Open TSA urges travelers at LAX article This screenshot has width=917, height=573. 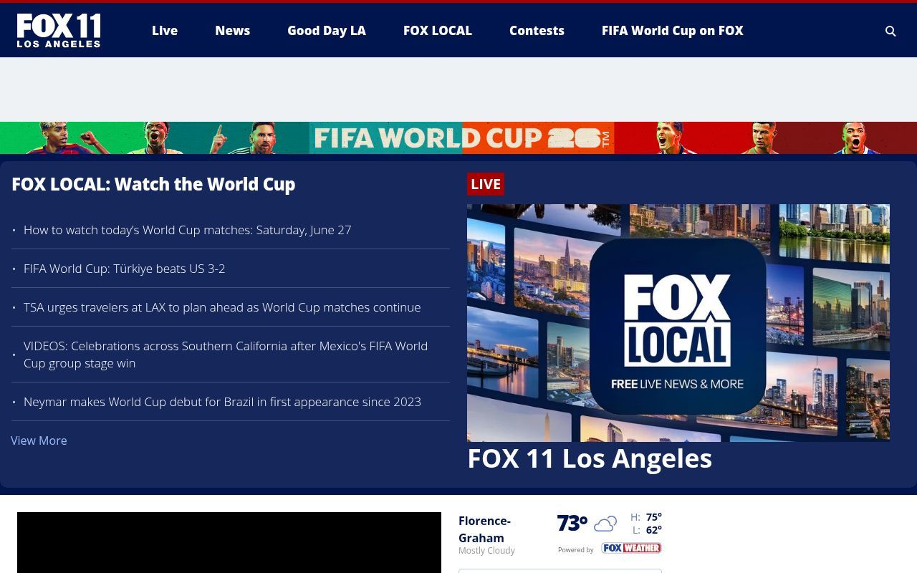222,307
